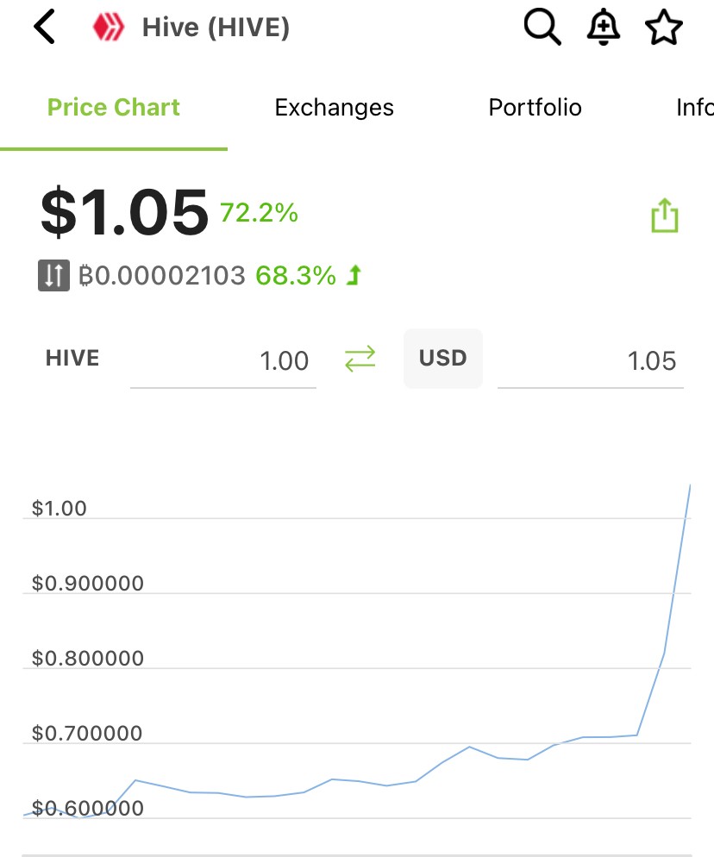Add a price alert via the bell icon

(603, 26)
